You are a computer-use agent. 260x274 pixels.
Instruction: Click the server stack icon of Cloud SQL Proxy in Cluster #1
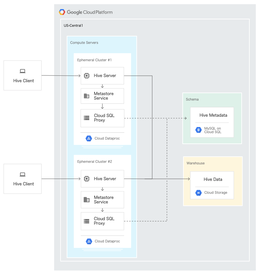click(87, 118)
